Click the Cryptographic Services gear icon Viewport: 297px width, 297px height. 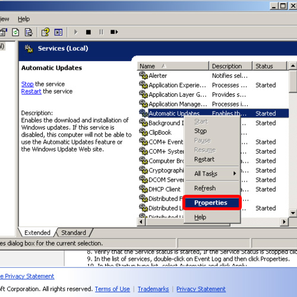[143, 170]
